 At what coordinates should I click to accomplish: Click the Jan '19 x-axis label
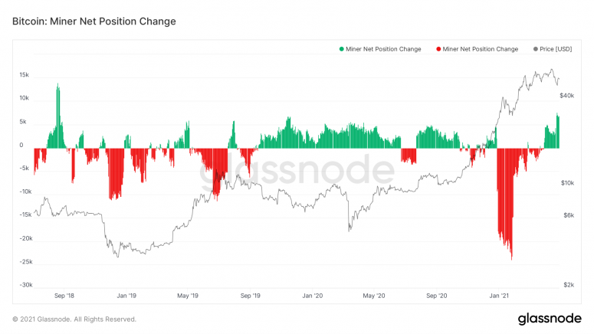point(126,296)
